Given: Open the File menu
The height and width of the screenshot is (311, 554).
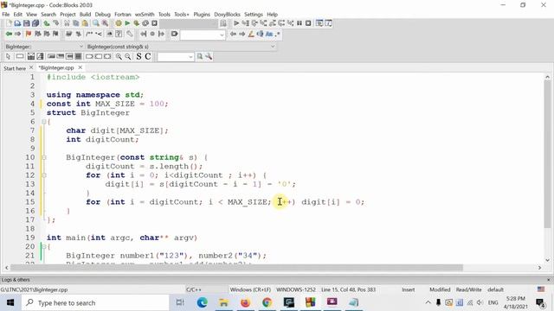Looking at the screenshot, I should coord(6,15).
